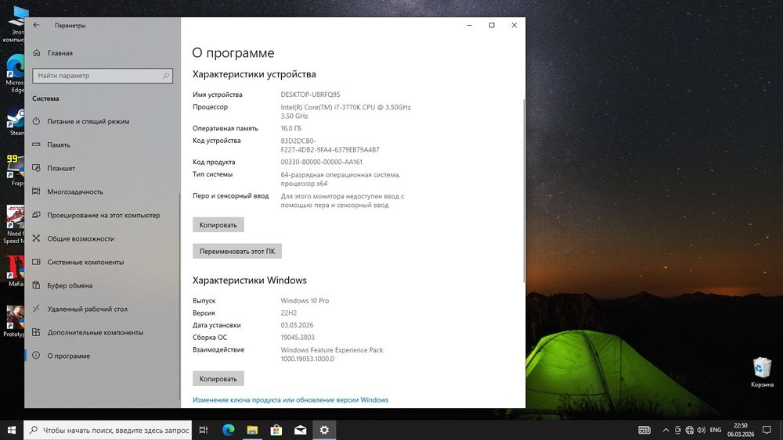Click the install date 03.03.2026
This screenshot has width=783, height=440.
[x=297, y=325]
